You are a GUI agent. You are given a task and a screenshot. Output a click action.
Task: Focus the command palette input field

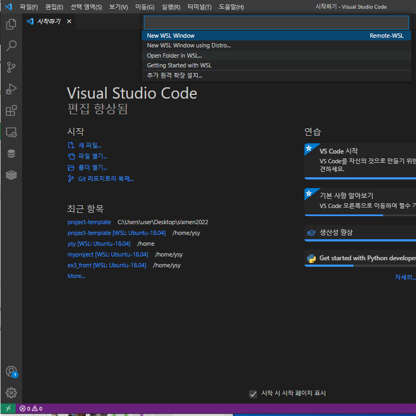[x=276, y=23]
